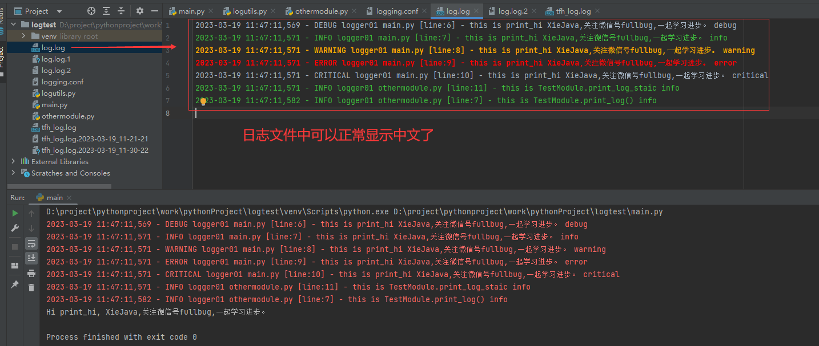This screenshot has height=346, width=819.
Task: Print the console output
Action: pyautogui.click(x=32, y=274)
